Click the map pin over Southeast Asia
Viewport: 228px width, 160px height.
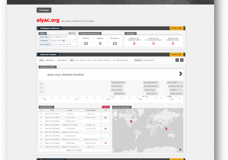pyautogui.click(x=166, y=129)
